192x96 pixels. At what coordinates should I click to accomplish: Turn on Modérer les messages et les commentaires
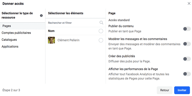click(x=187, y=44)
